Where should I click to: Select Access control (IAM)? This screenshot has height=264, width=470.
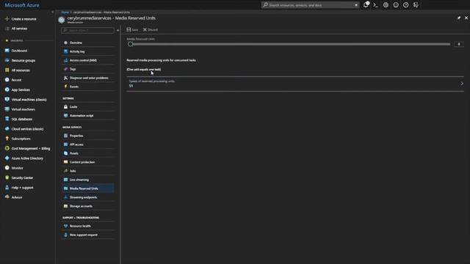click(x=87, y=60)
